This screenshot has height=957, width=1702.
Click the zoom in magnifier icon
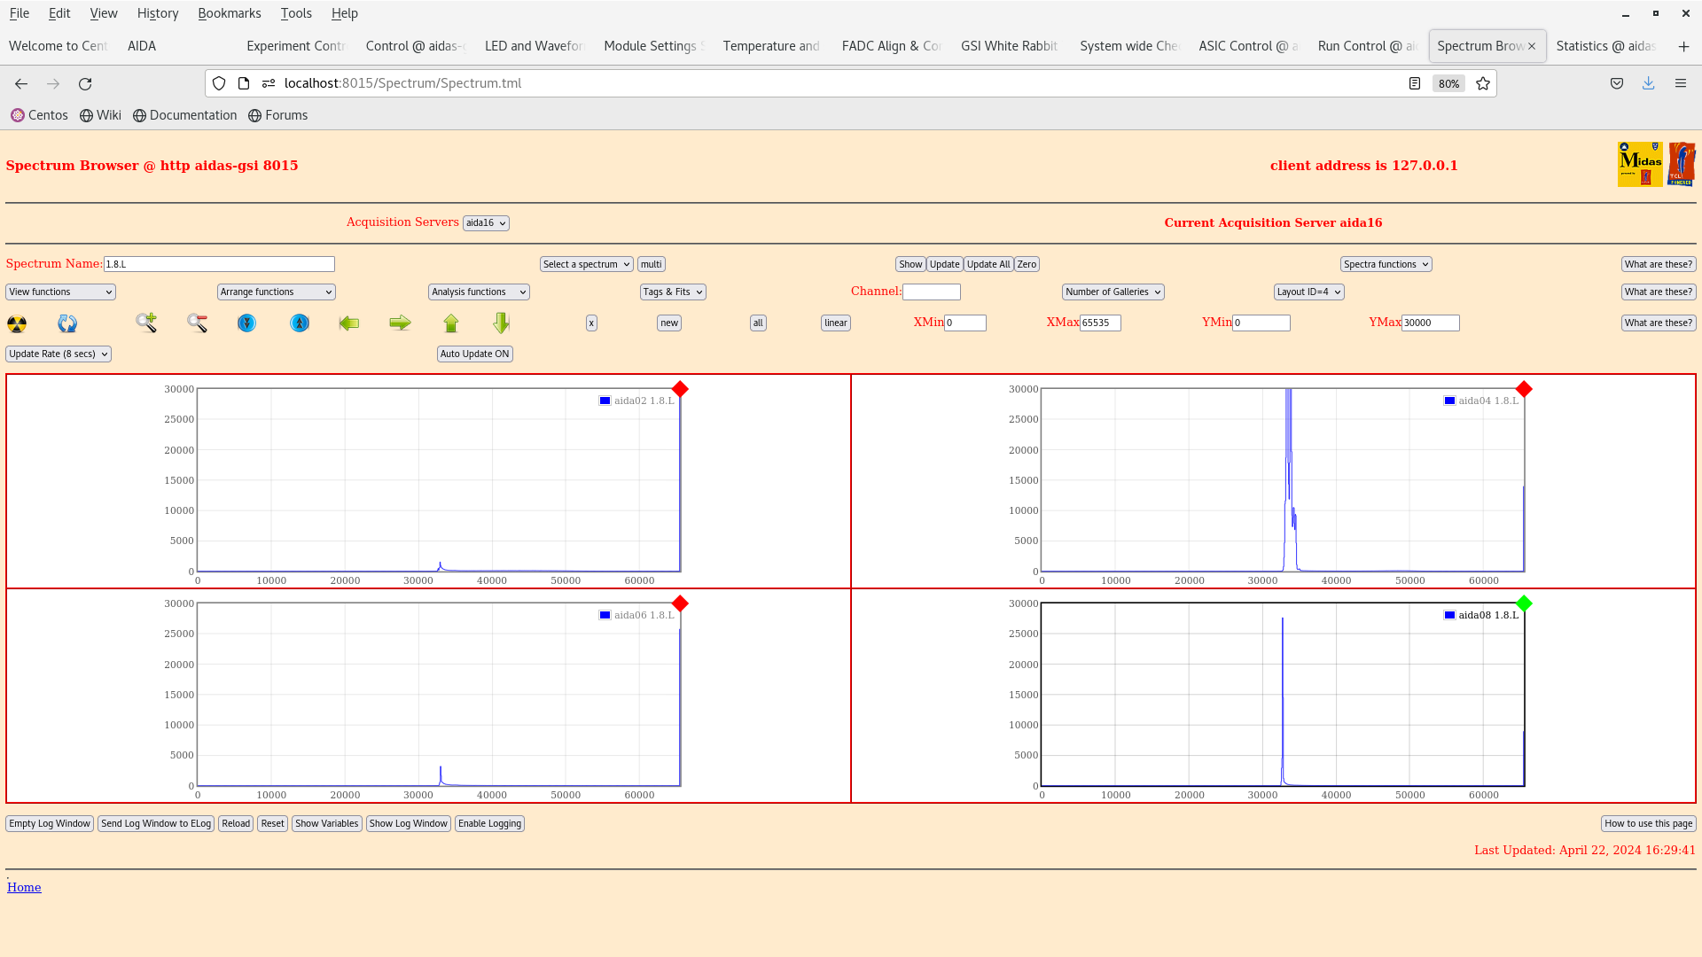[x=146, y=323]
